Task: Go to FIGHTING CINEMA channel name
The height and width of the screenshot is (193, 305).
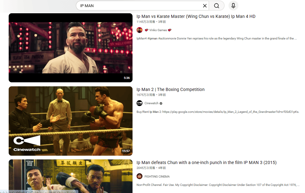Action: pos(157,176)
